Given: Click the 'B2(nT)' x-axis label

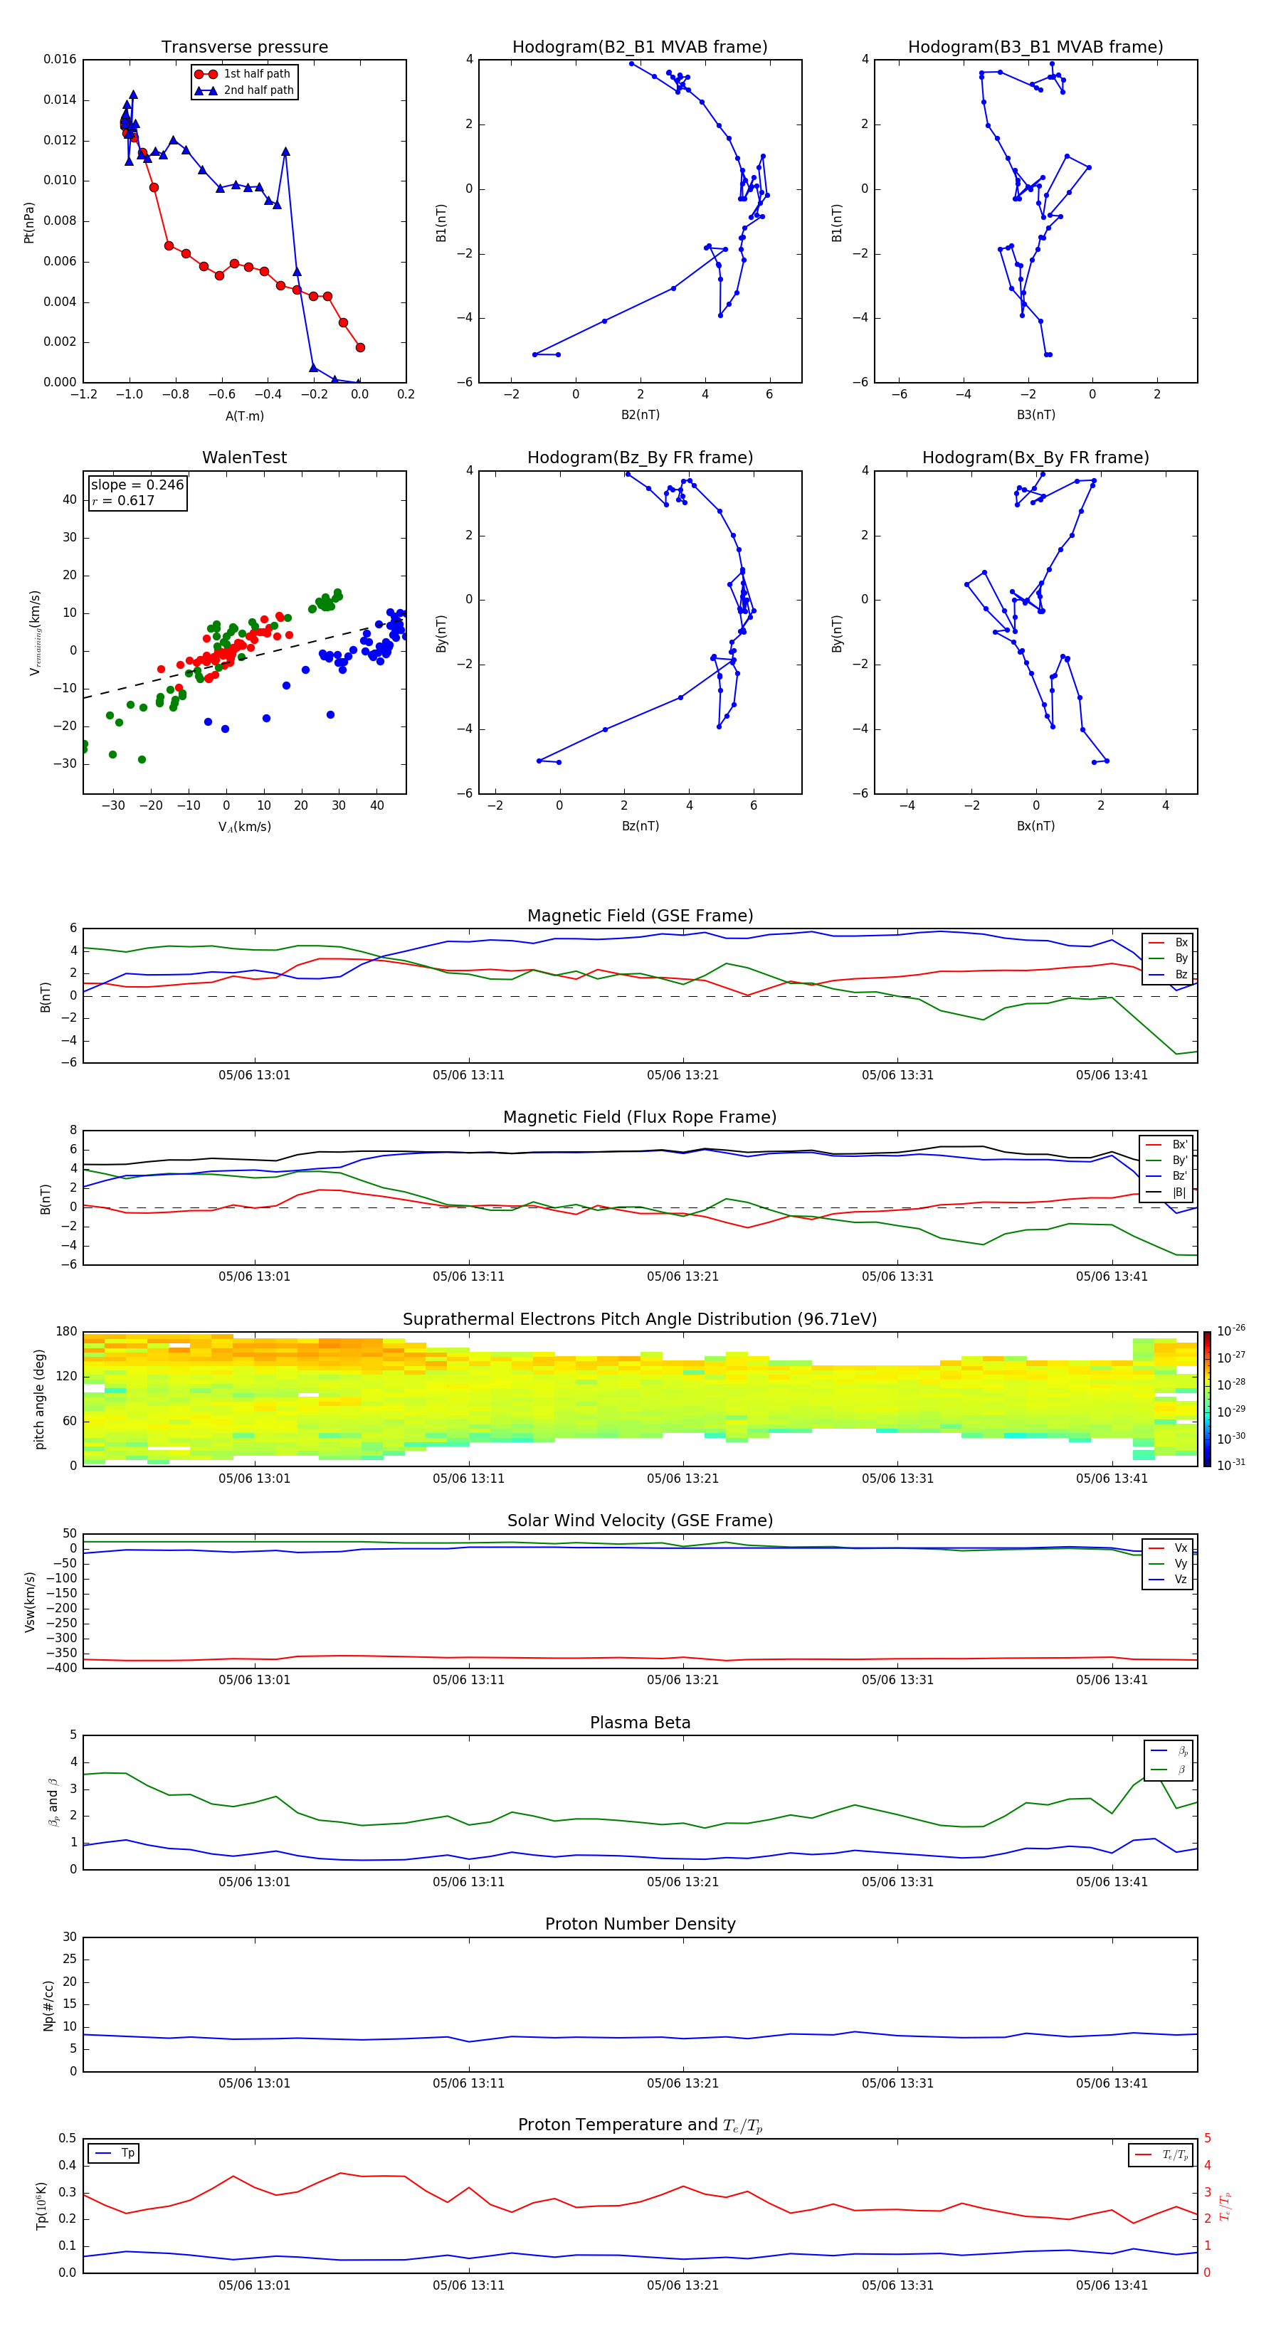Looking at the screenshot, I should (x=640, y=415).
